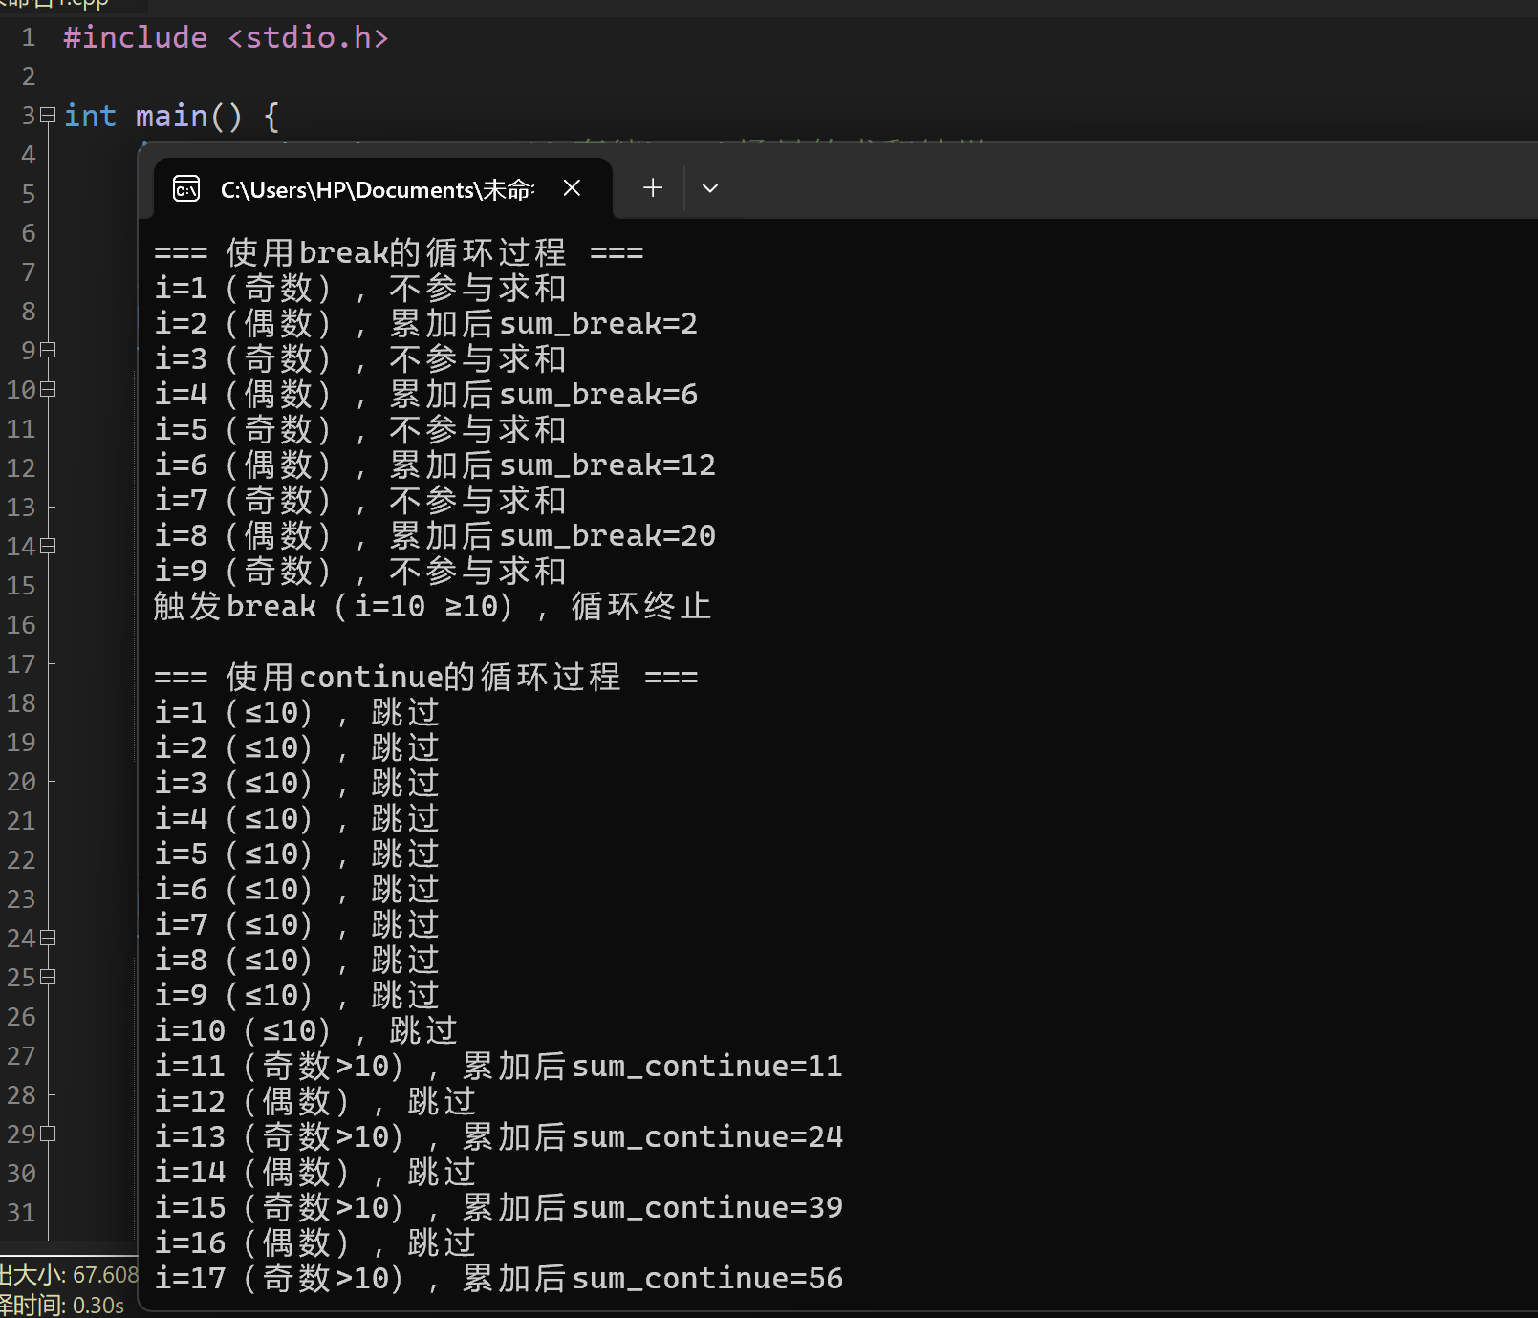Screen dimensions: 1538x1318
Task: Collapse the code fold at line 3
Action: tap(48, 116)
